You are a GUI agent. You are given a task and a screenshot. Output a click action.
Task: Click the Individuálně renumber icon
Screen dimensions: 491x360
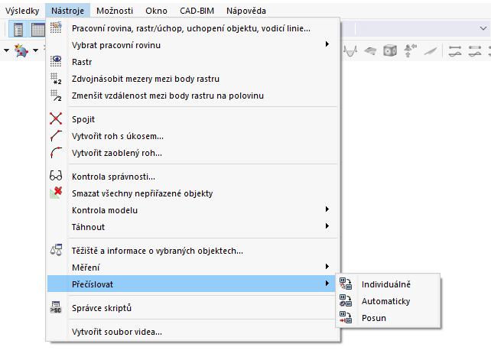(346, 284)
